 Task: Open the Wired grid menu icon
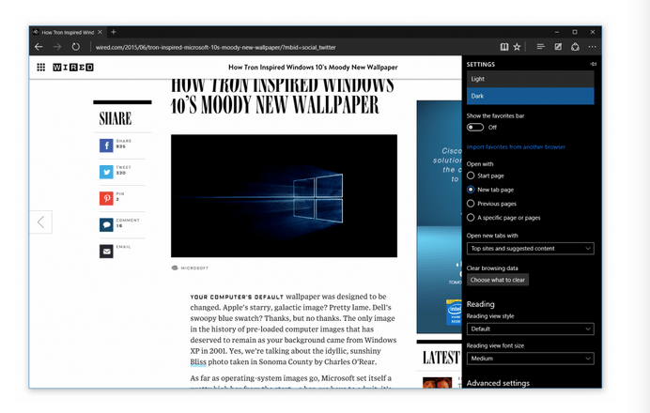click(41, 67)
